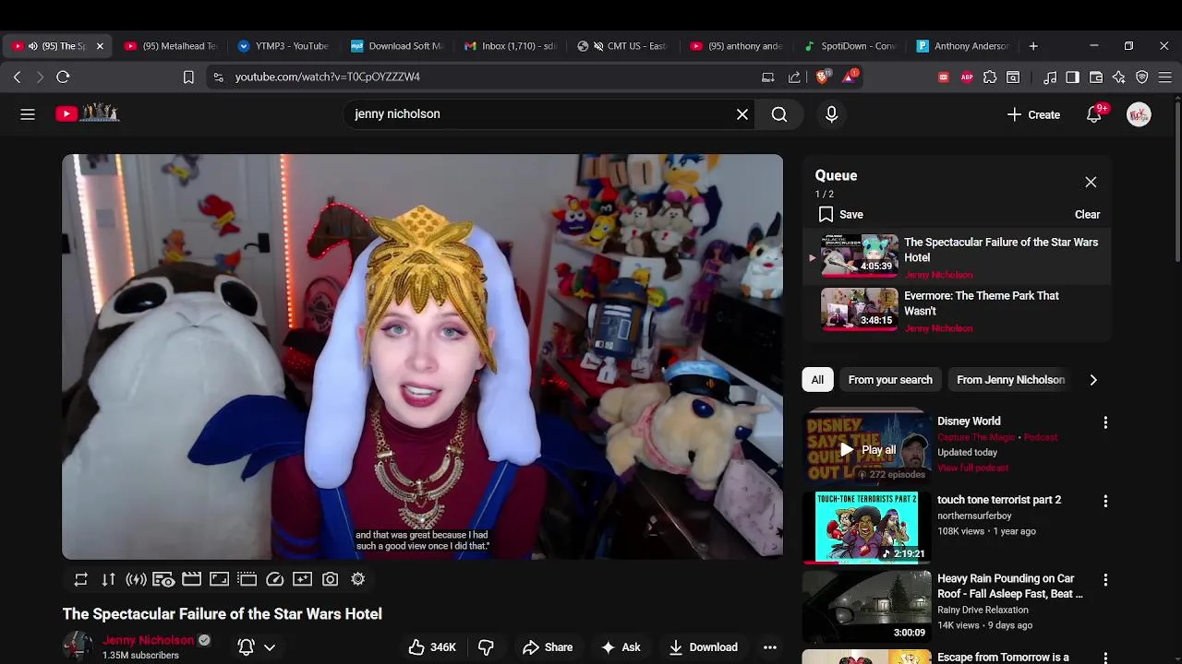This screenshot has height=664, width=1182.
Task: Show more filter chips with right arrow
Action: tap(1093, 380)
